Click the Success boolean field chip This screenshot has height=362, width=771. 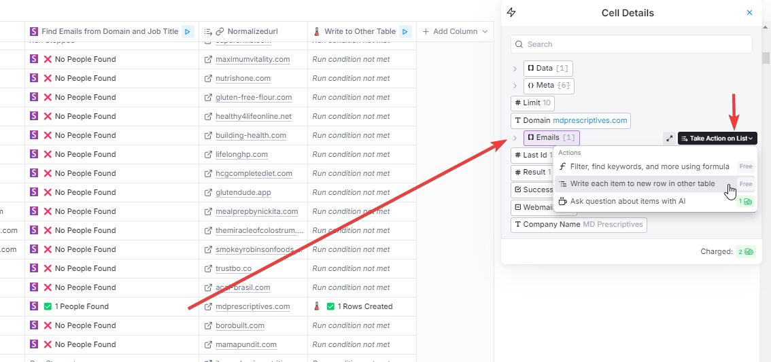coord(532,189)
